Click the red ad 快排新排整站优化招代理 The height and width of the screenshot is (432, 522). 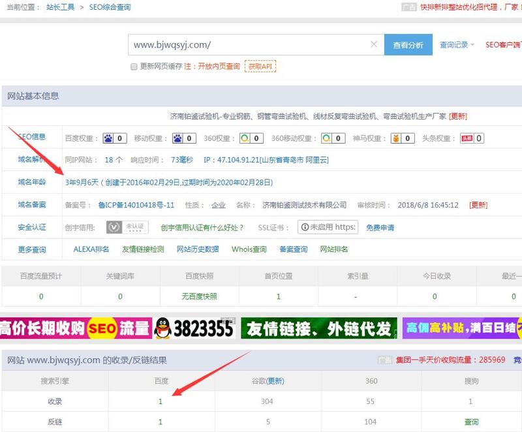(470, 7)
